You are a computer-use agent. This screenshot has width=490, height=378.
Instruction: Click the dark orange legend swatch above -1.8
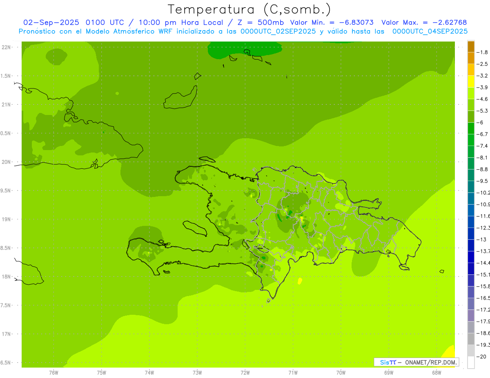point(471,46)
